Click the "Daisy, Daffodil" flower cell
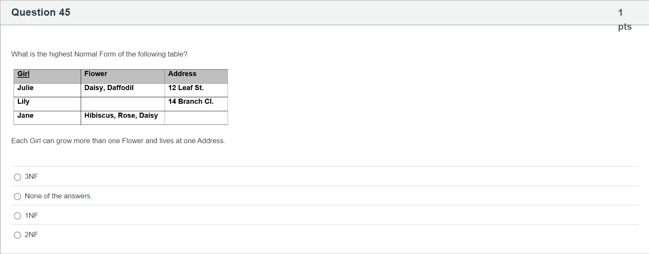This screenshot has width=649, height=254. (109, 88)
